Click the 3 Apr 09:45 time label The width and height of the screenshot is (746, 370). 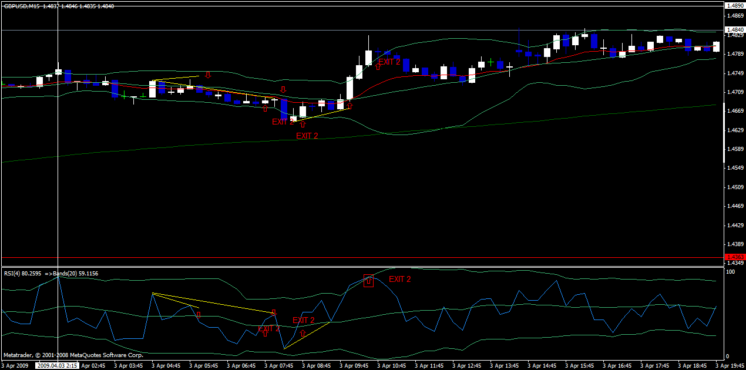coord(353,365)
